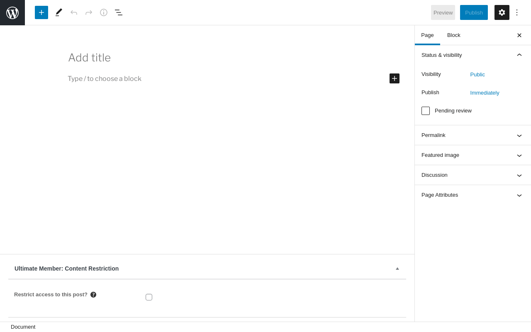
Task: Enable Restrict access to this post
Action: click(x=149, y=297)
